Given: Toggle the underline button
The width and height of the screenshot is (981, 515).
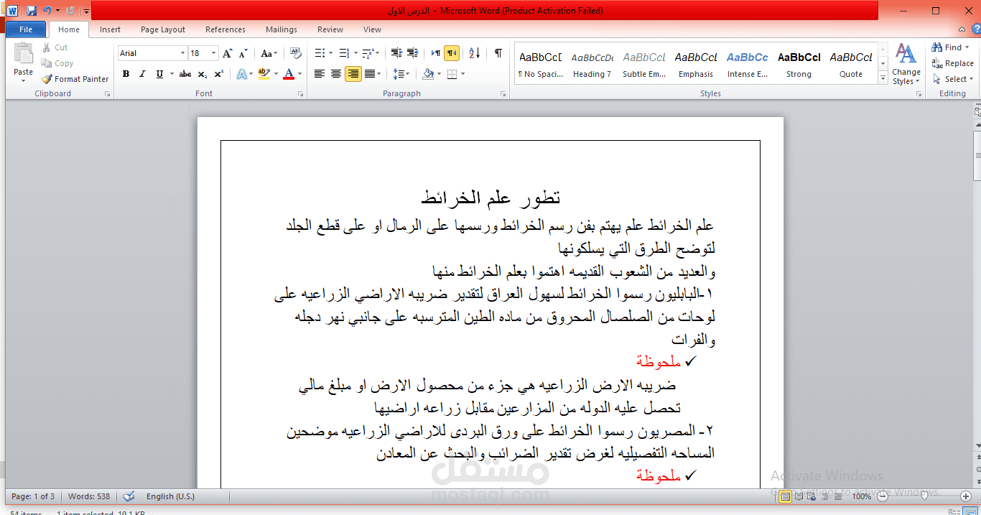Looking at the screenshot, I should (x=159, y=74).
